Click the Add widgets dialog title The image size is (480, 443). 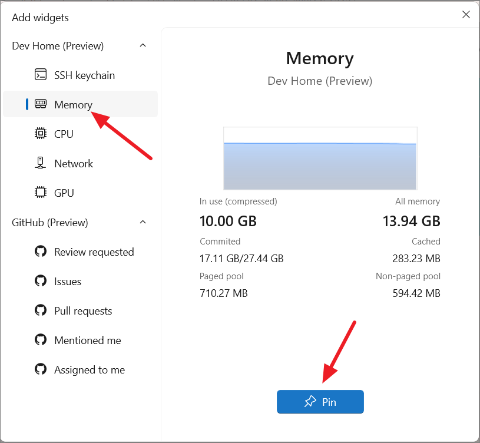40,18
